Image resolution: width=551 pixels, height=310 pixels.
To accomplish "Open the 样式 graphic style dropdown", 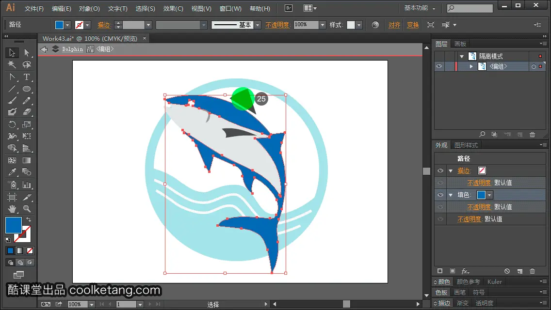I will point(359,25).
